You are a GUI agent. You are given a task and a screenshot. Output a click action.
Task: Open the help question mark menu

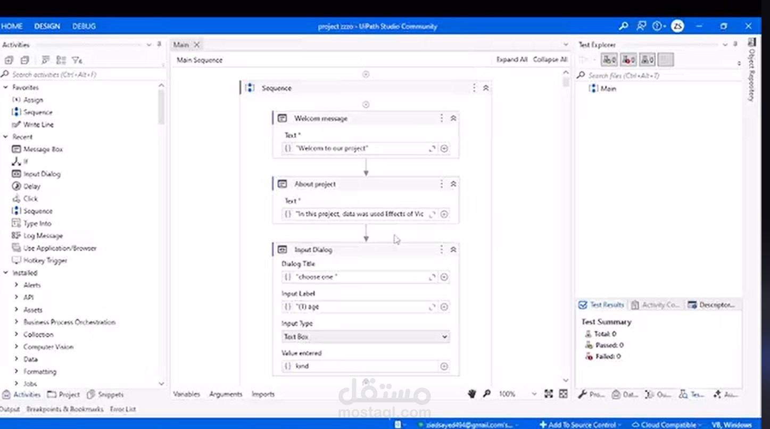point(659,26)
